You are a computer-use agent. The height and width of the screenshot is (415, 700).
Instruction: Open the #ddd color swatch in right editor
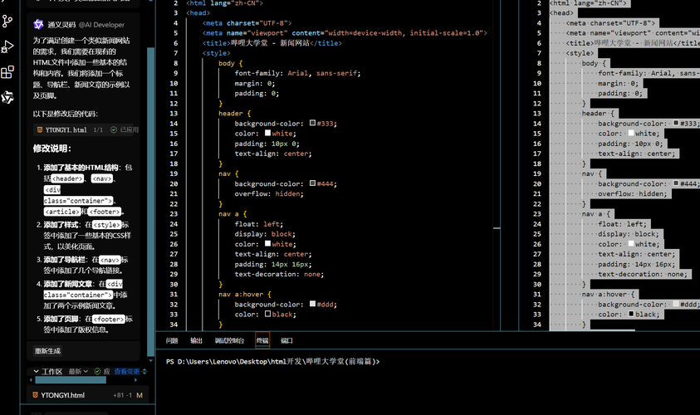676,304
